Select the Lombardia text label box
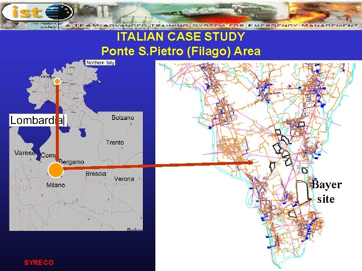362x271 pixels. (x=38, y=120)
